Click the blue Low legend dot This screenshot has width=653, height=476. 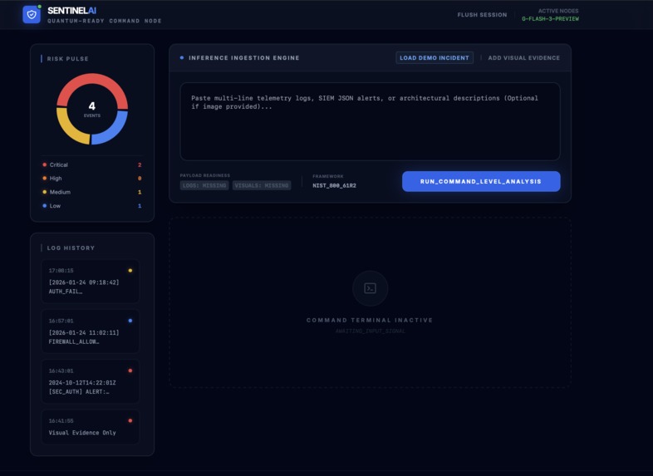coord(45,206)
